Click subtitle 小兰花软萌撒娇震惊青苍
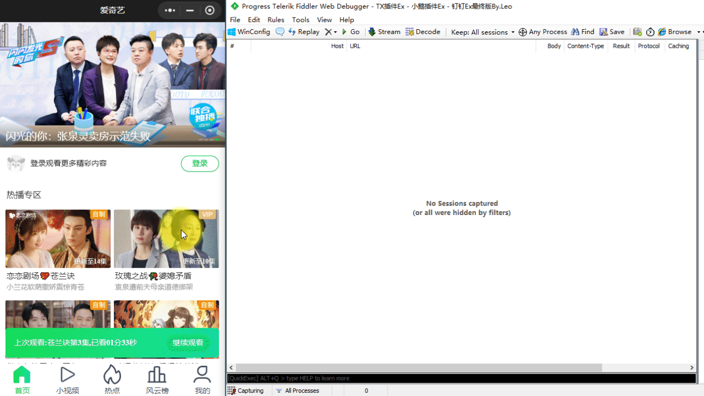This screenshot has height=396, width=704. pos(46,287)
